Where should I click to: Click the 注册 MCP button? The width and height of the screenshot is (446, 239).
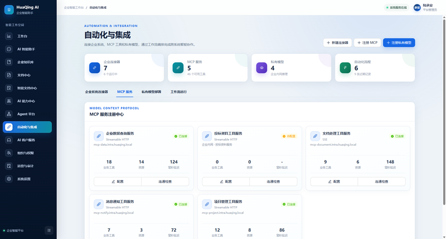(367, 43)
